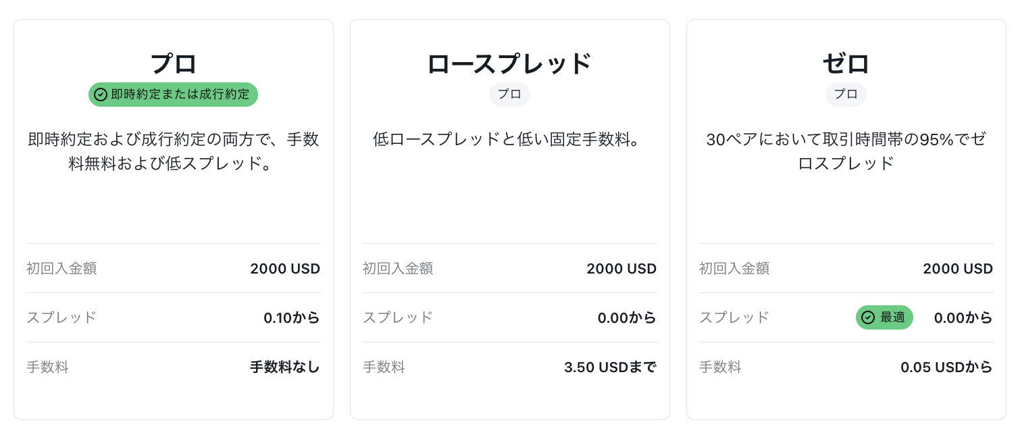The image size is (1020, 439).
Task: Click the 手数料なし value in the プロ card
Action: click(285, 367)
